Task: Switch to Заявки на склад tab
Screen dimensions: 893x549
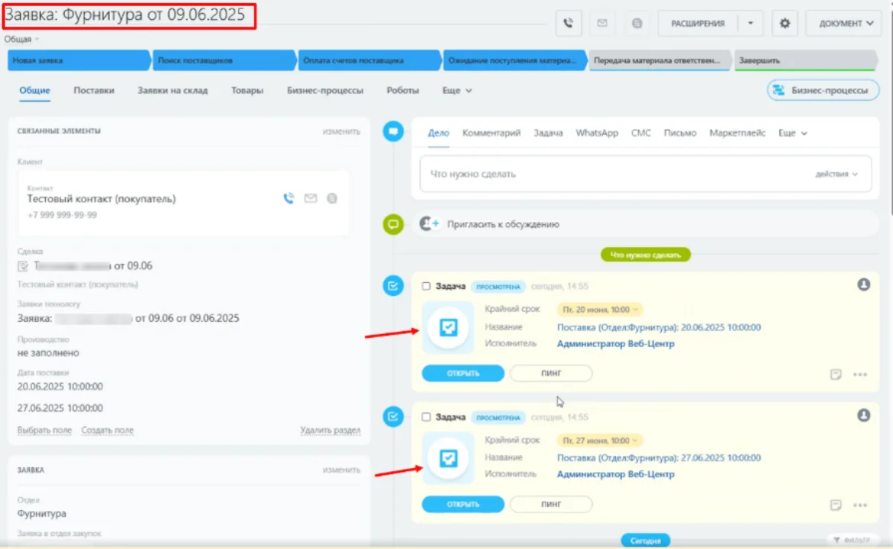Action: (x=172, y=91)
